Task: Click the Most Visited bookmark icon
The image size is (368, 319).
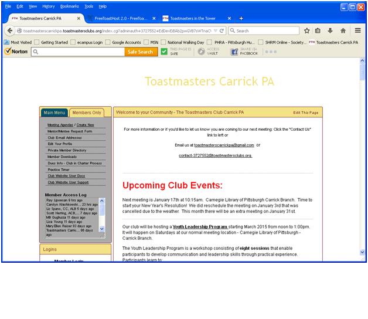Action: point(6,42)
